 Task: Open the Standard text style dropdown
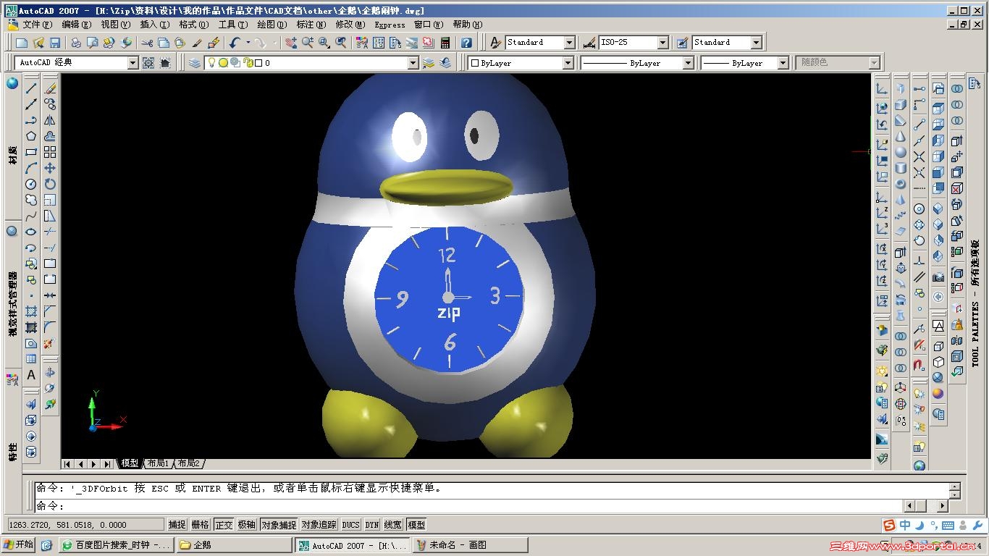pos(569,43)
